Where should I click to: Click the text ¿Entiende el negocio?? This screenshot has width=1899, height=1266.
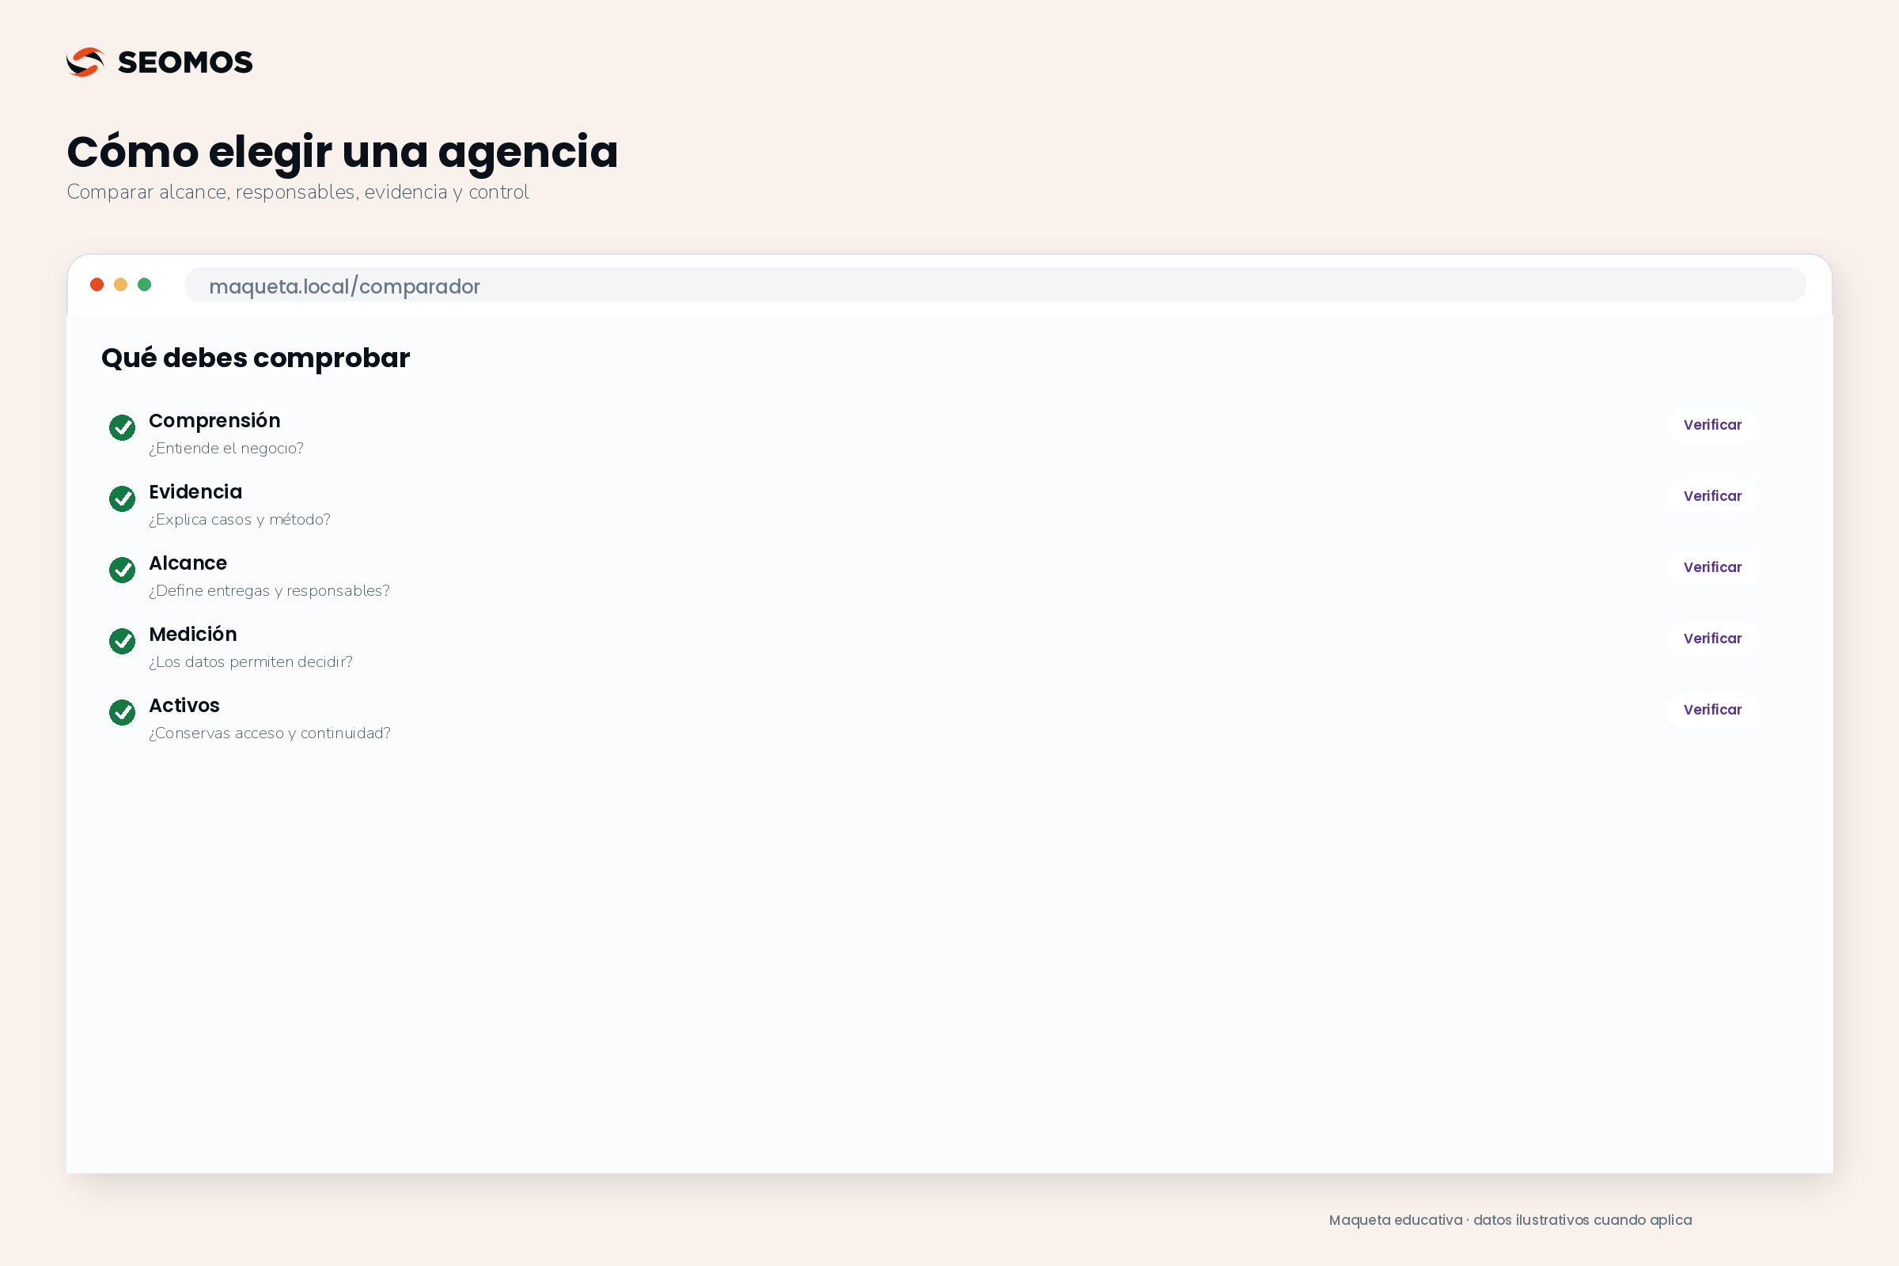(226, 448)
